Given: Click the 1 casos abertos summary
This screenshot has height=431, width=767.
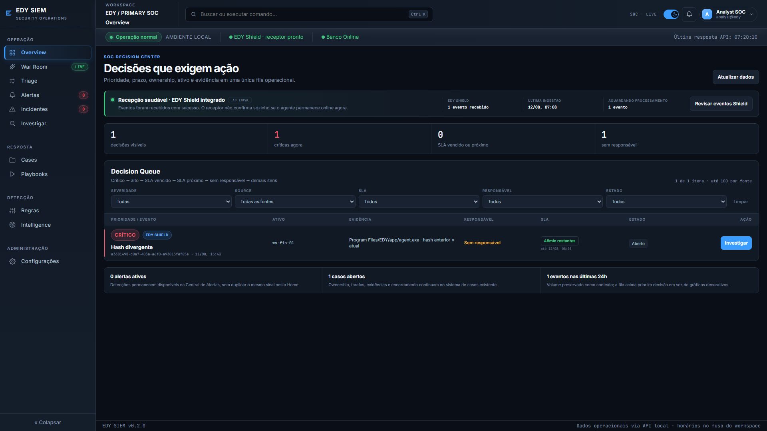Looking at the screenshot, I should tap(431, 281).
